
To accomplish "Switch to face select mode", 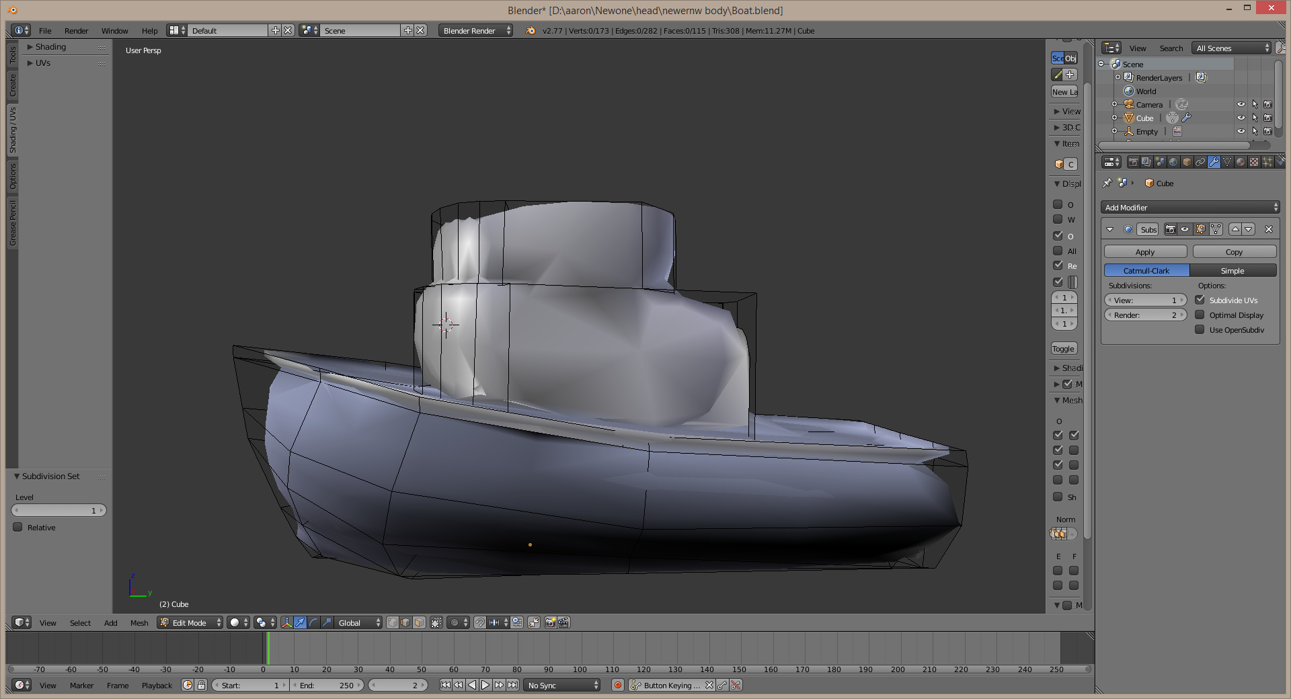I will click(x=419, y=622).
